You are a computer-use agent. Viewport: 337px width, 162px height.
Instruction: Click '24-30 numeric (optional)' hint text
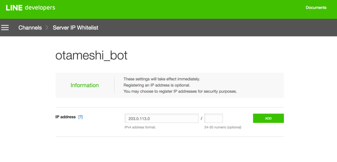click(223, 127)
